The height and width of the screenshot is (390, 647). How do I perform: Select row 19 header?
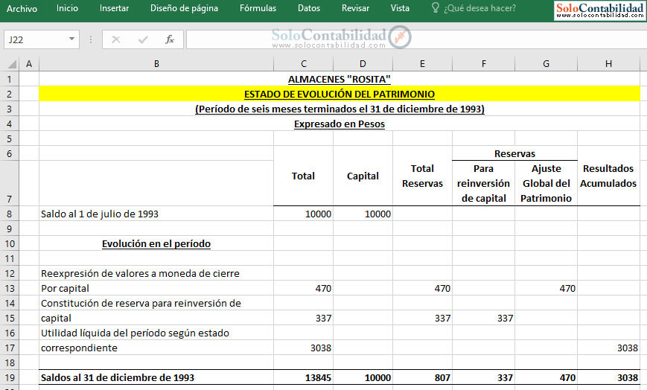pos(10,377)
